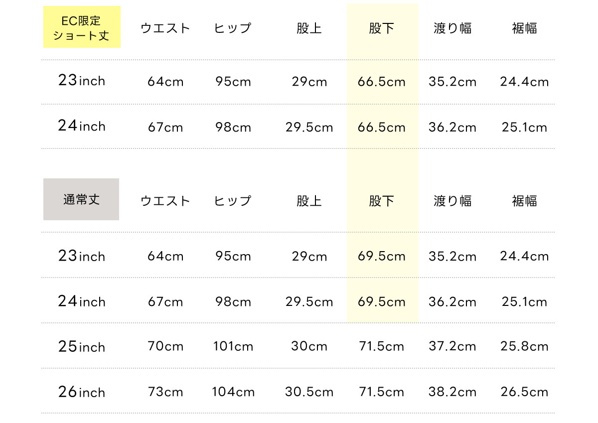The image size is (598, 423).
Task: Click the 101cm hip value
Action: point(233,347)
